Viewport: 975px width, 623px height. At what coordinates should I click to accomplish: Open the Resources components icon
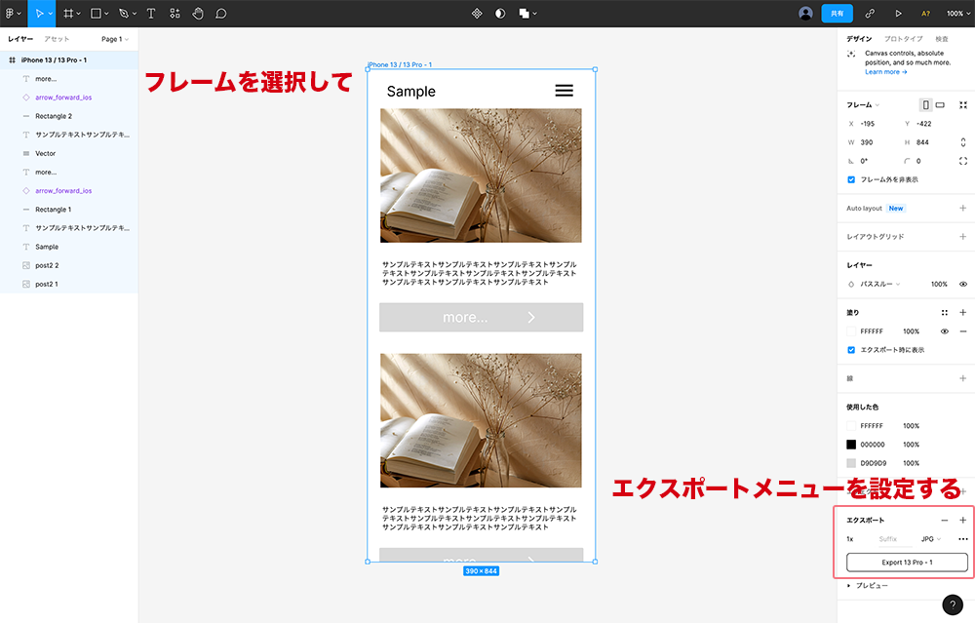[x=175, y=14]
